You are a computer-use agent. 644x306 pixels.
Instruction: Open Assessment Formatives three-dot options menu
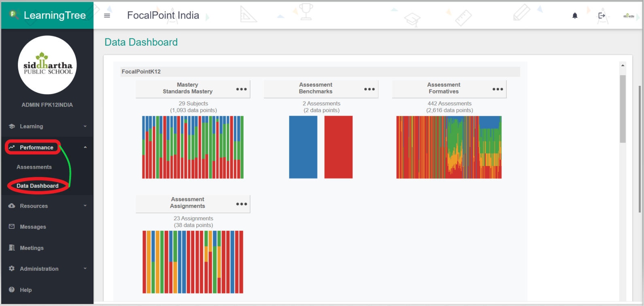(x=497, y=89)
